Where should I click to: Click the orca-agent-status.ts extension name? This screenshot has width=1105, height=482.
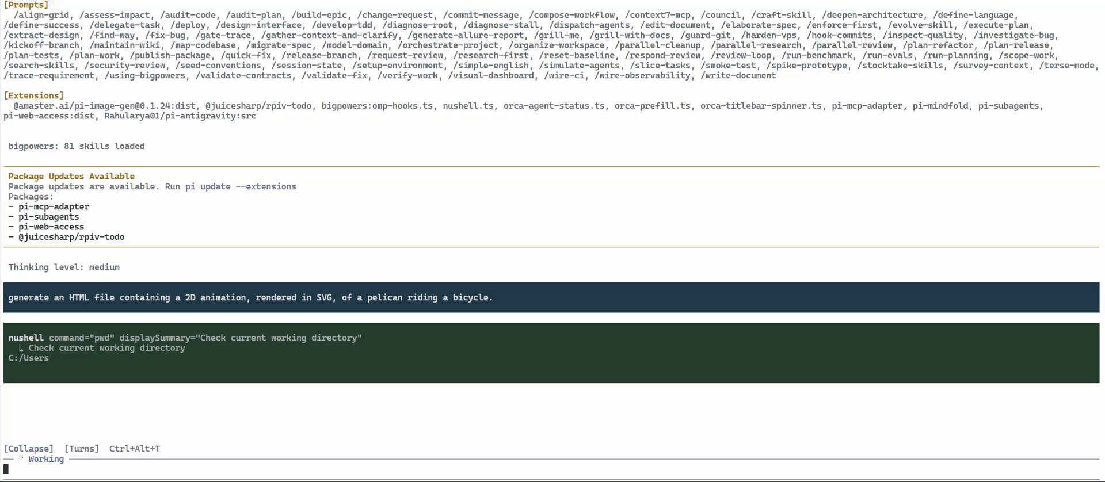click(554, 106)
